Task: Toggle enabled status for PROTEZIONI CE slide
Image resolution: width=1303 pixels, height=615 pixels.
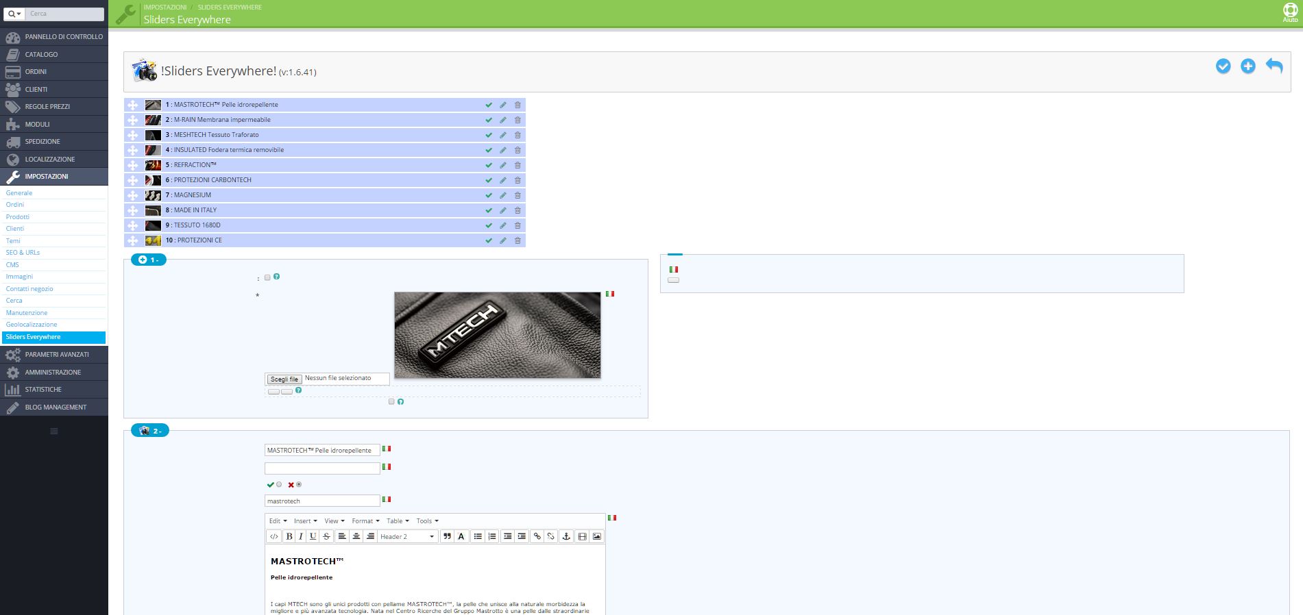Action: click(x=489, y=240)
